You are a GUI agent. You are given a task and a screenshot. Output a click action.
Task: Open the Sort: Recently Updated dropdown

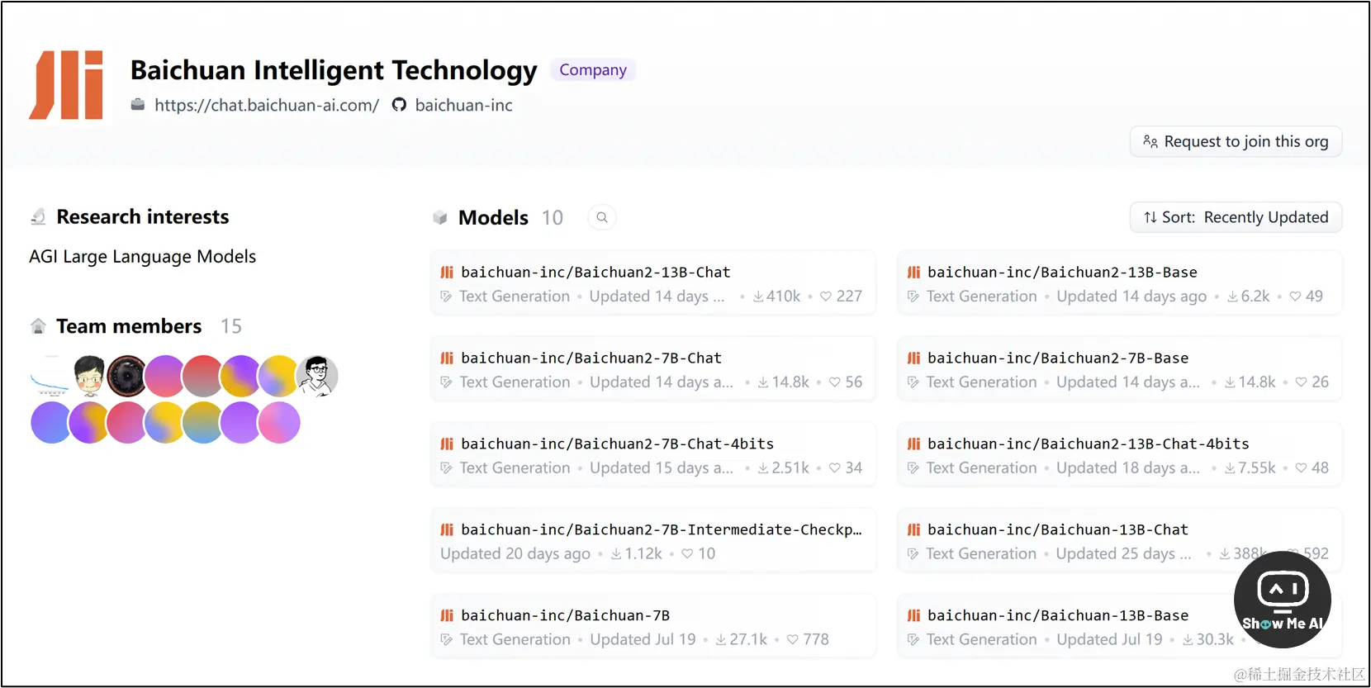tap(1236, 217)
